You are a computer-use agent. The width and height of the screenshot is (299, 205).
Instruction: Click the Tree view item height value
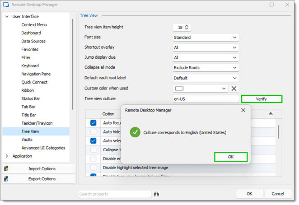[x=180, y=27]
